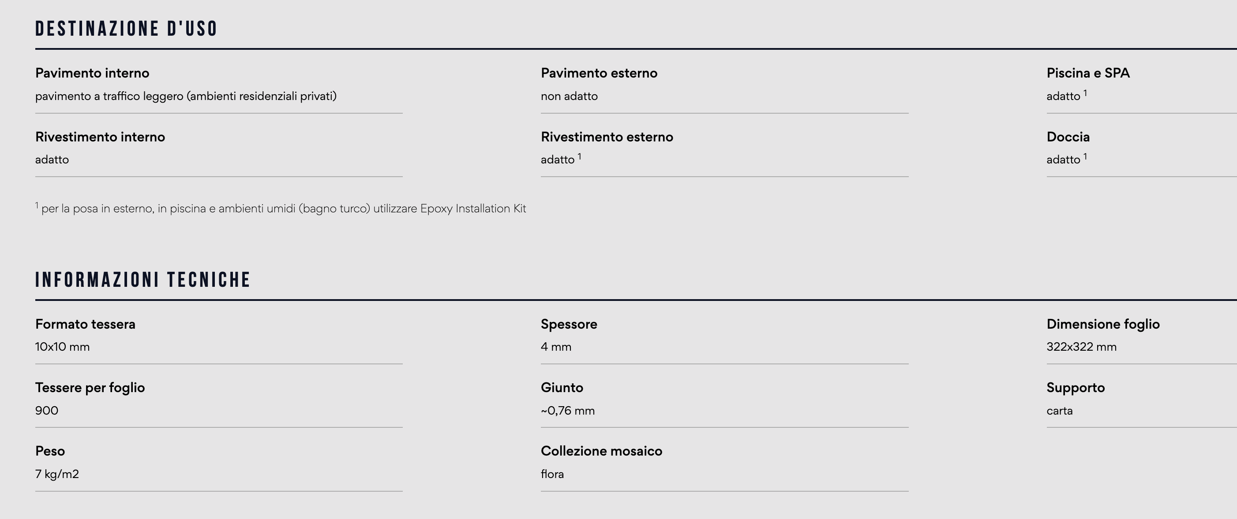Click the '10x10 mm' tessera format value
The image size is (1237, 519).
click(x=63, y=347)
